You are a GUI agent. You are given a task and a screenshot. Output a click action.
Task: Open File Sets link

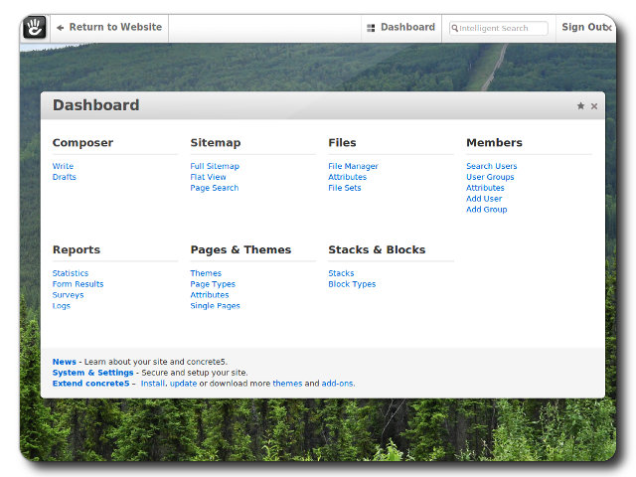tap(344, 188)
